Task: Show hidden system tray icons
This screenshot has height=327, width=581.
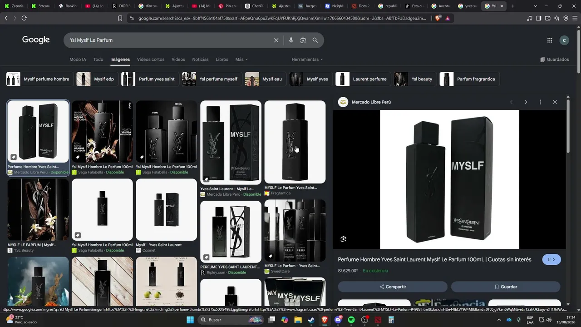Action: click(x=499, y=320)
